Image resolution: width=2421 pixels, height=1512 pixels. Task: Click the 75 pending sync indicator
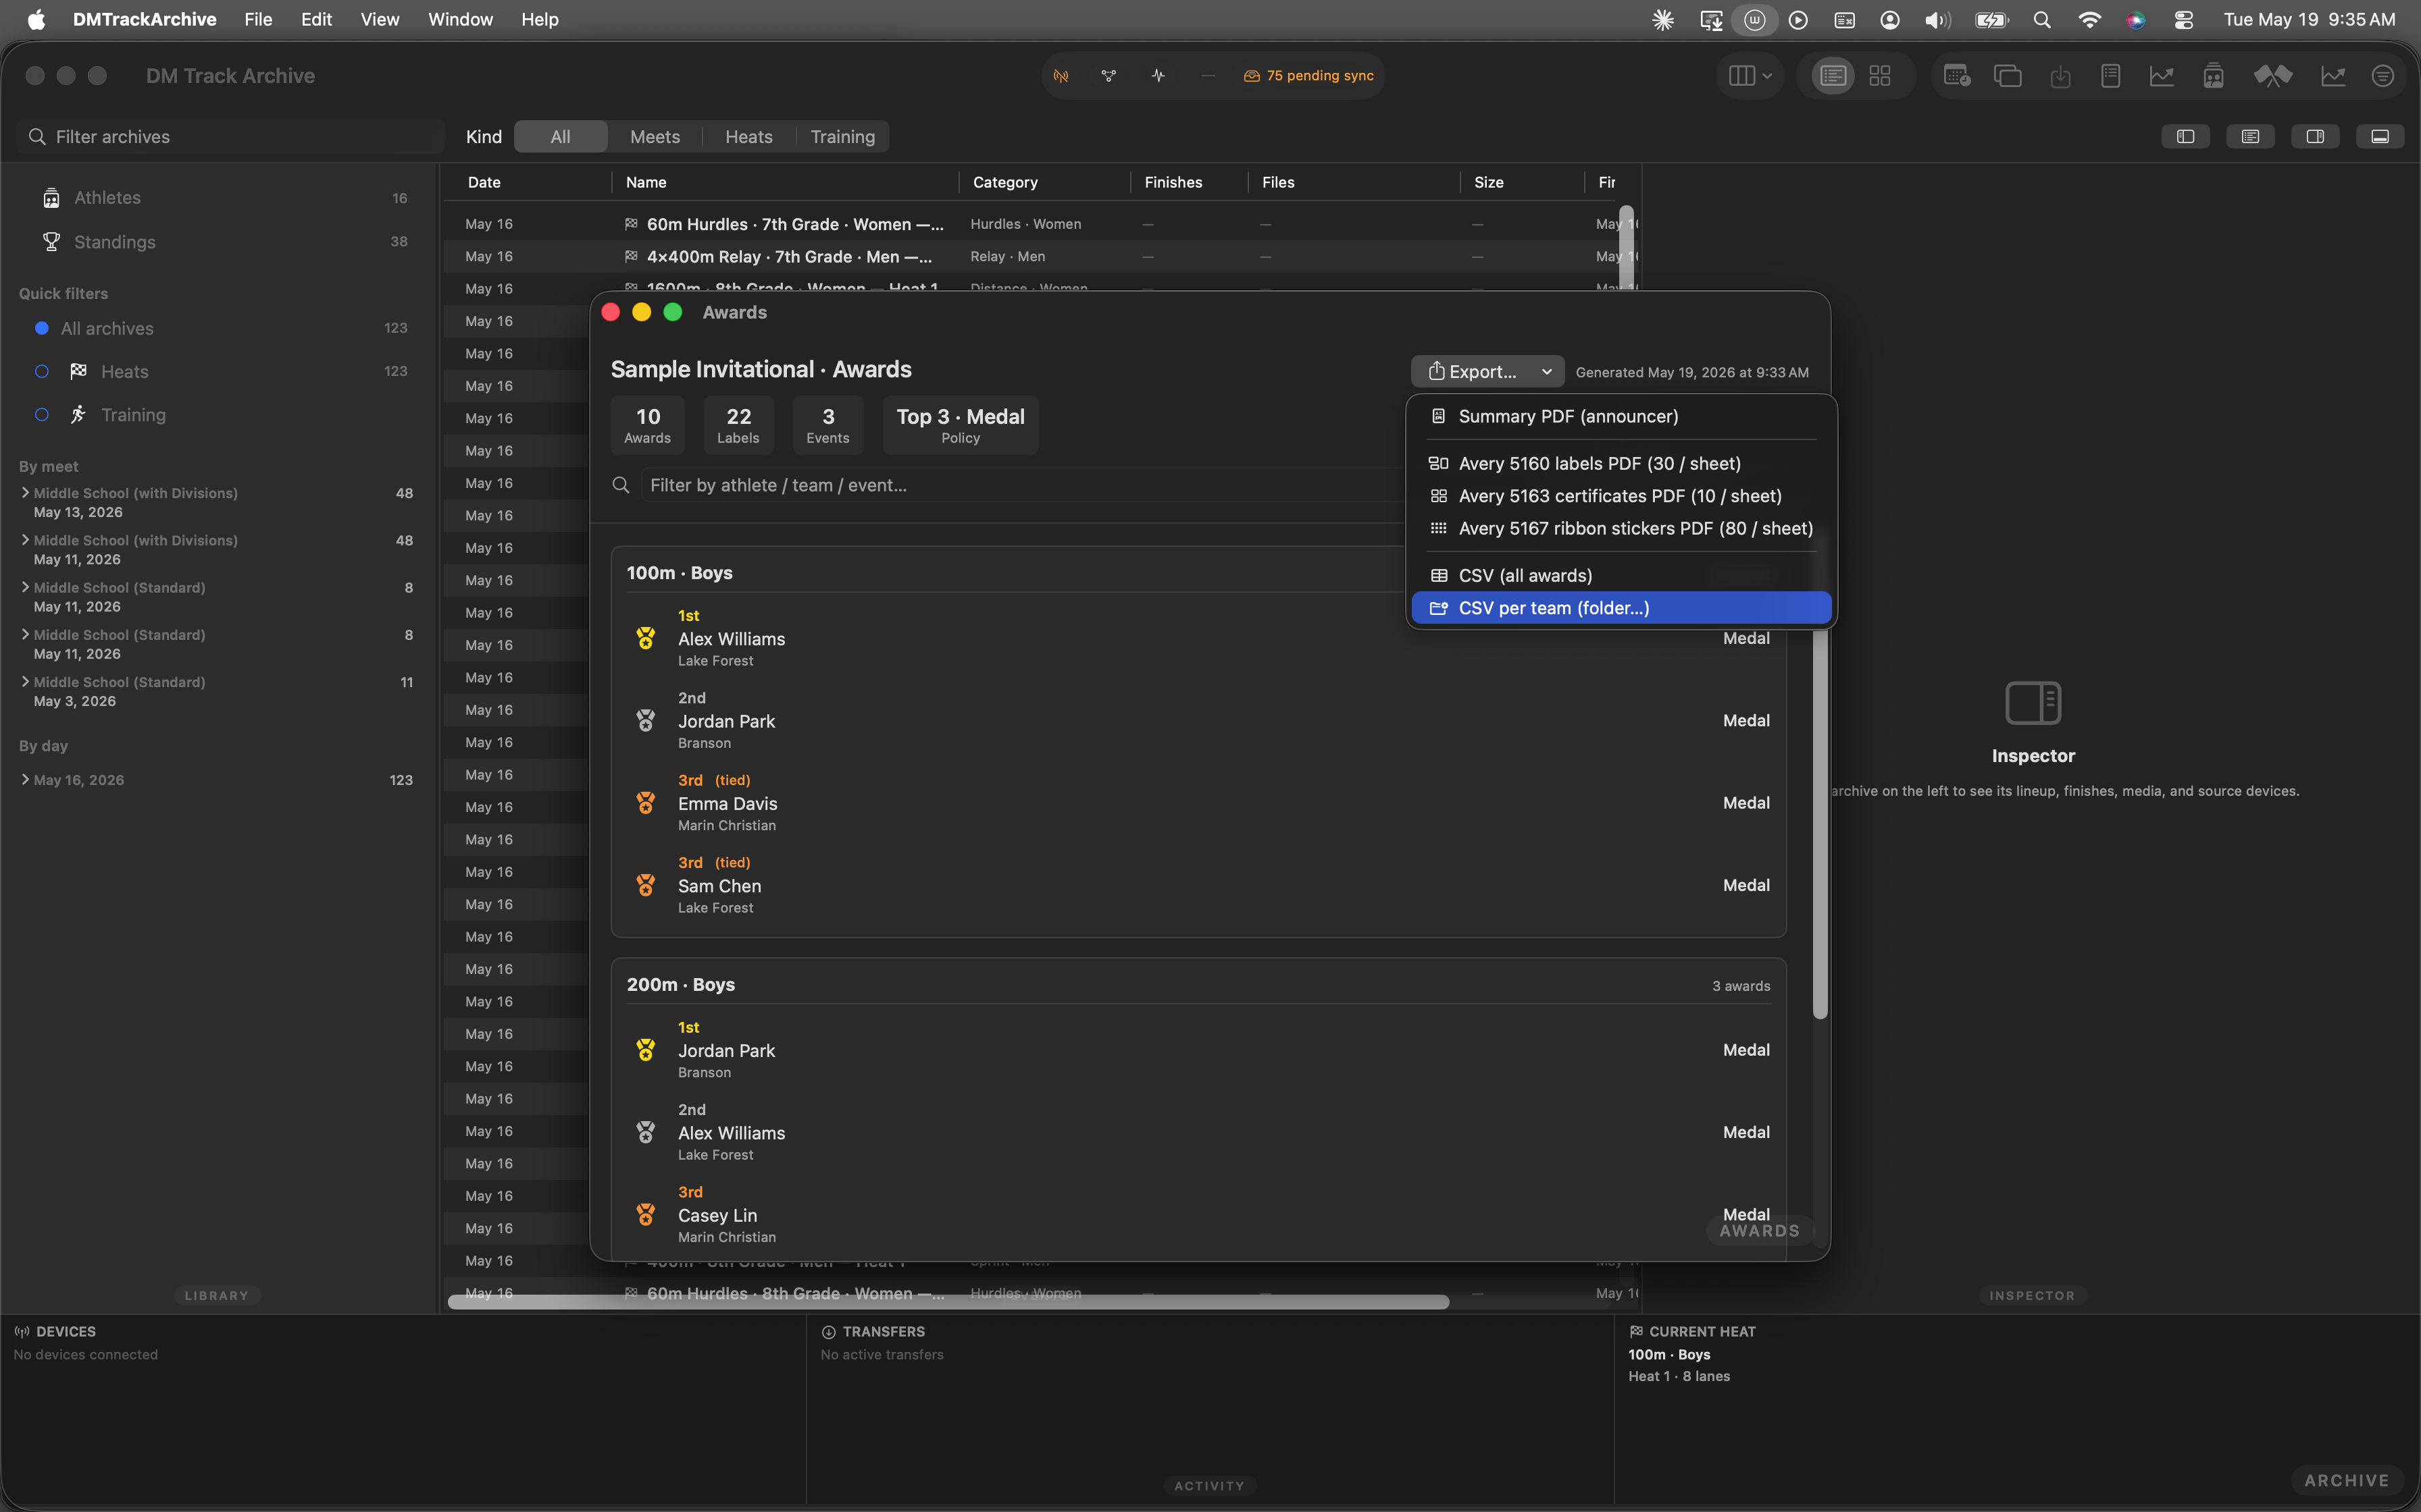(1308, 76)
